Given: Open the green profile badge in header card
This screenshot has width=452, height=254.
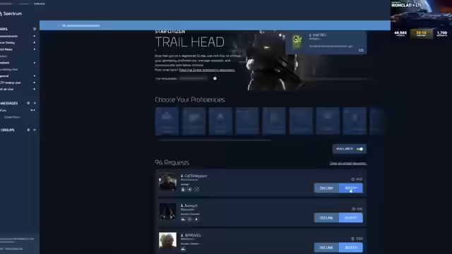Looking at the screenshot, I should 297,41.
